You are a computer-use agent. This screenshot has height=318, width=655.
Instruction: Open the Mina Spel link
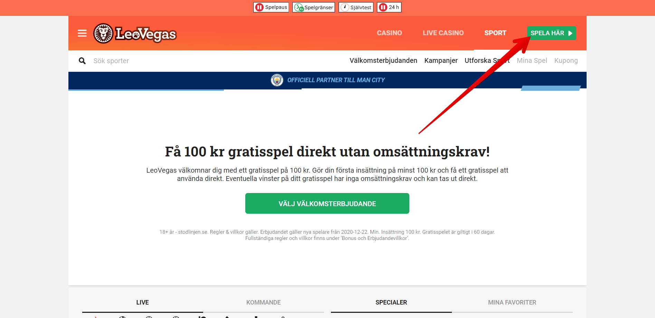coord(532,60)
